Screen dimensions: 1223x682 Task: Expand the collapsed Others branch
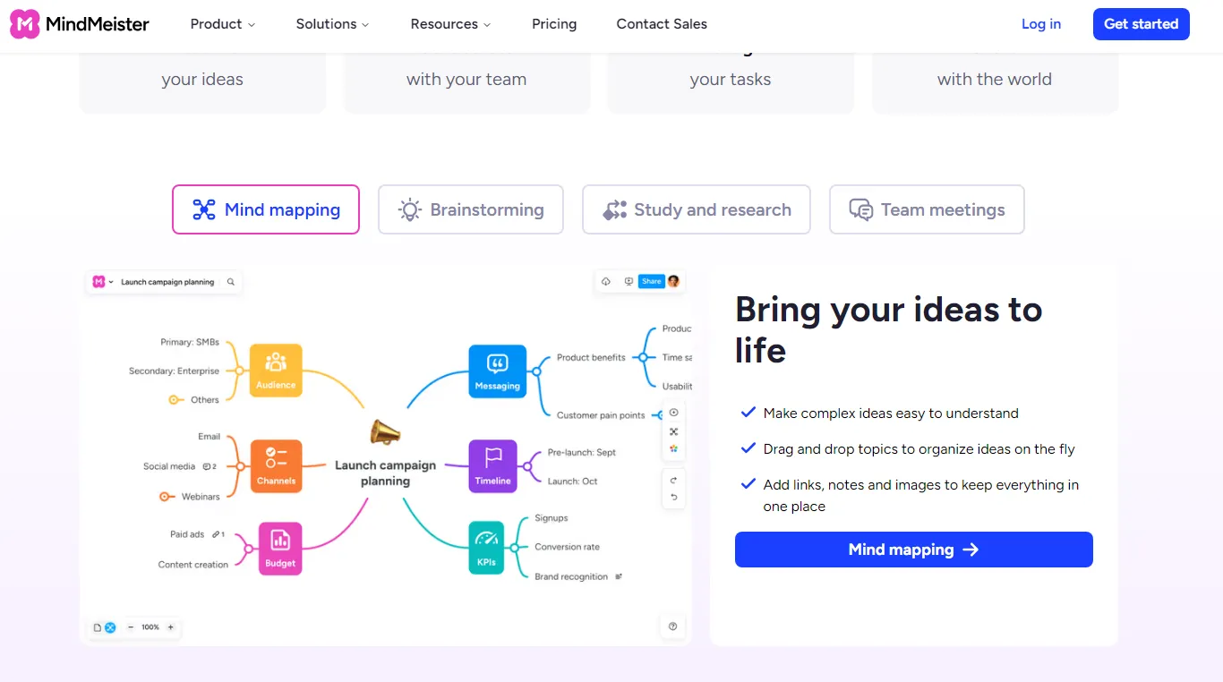[175, 400]
